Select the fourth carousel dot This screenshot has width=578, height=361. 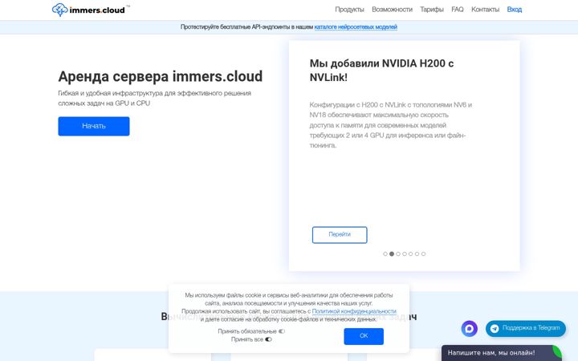tap(405, 254)
